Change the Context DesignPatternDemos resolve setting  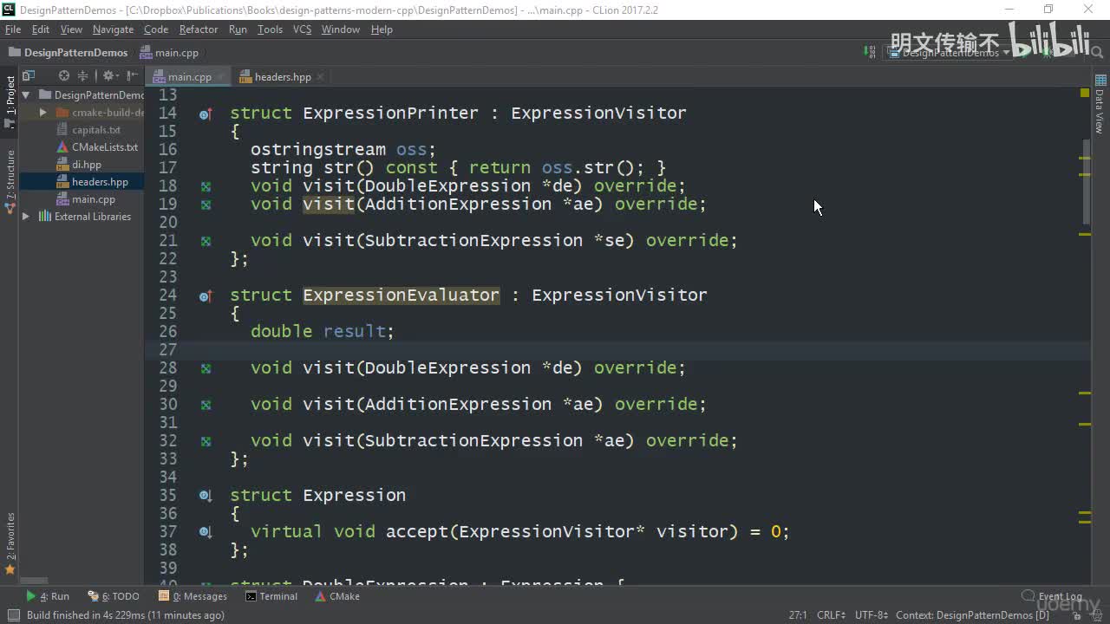pos(972,615)
